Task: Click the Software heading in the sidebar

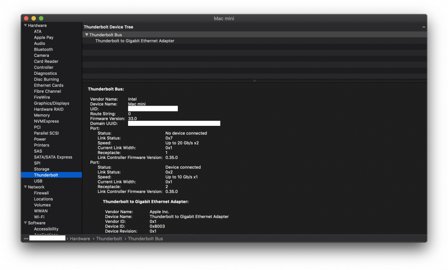Action: tap(37, 223)
